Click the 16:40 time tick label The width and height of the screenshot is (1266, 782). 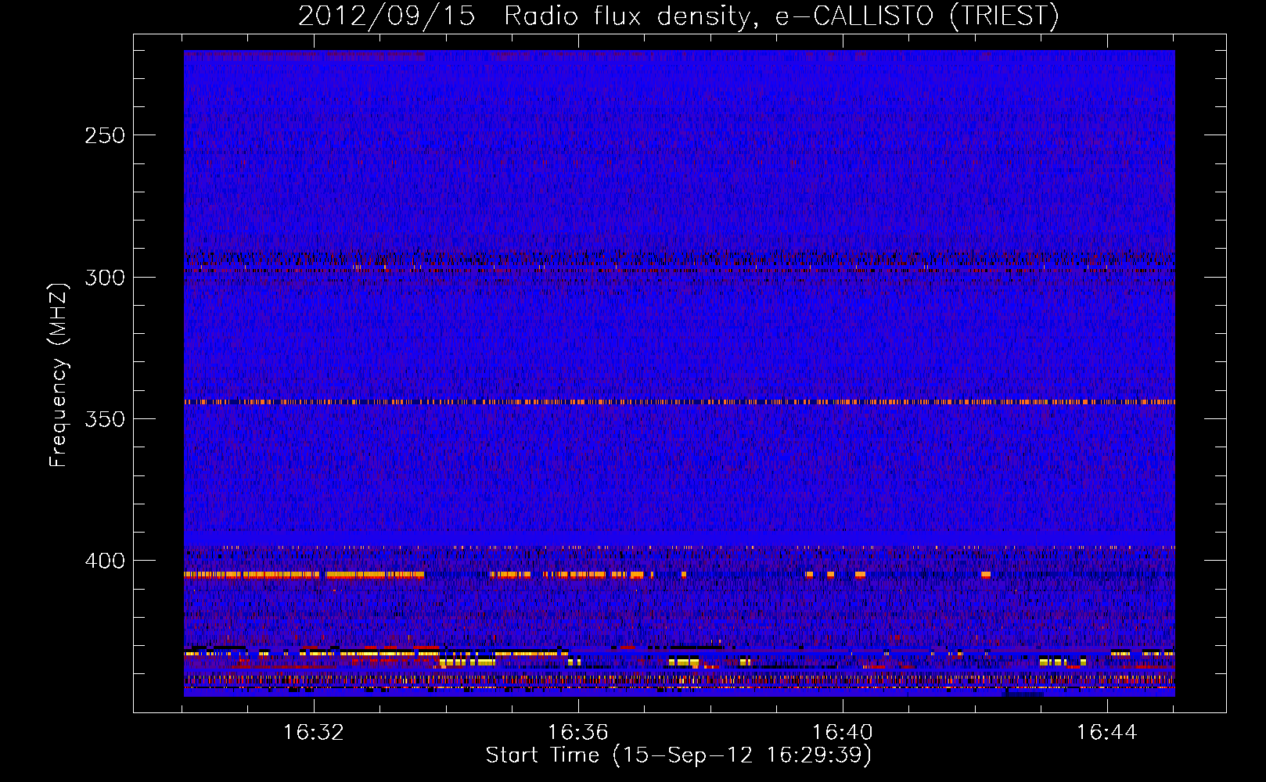(843, 732)
